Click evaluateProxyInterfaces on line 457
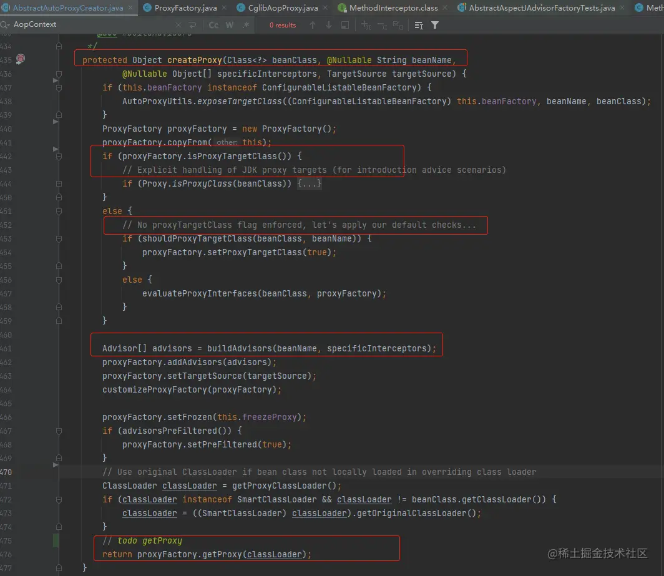 click(x=200, y=293)
